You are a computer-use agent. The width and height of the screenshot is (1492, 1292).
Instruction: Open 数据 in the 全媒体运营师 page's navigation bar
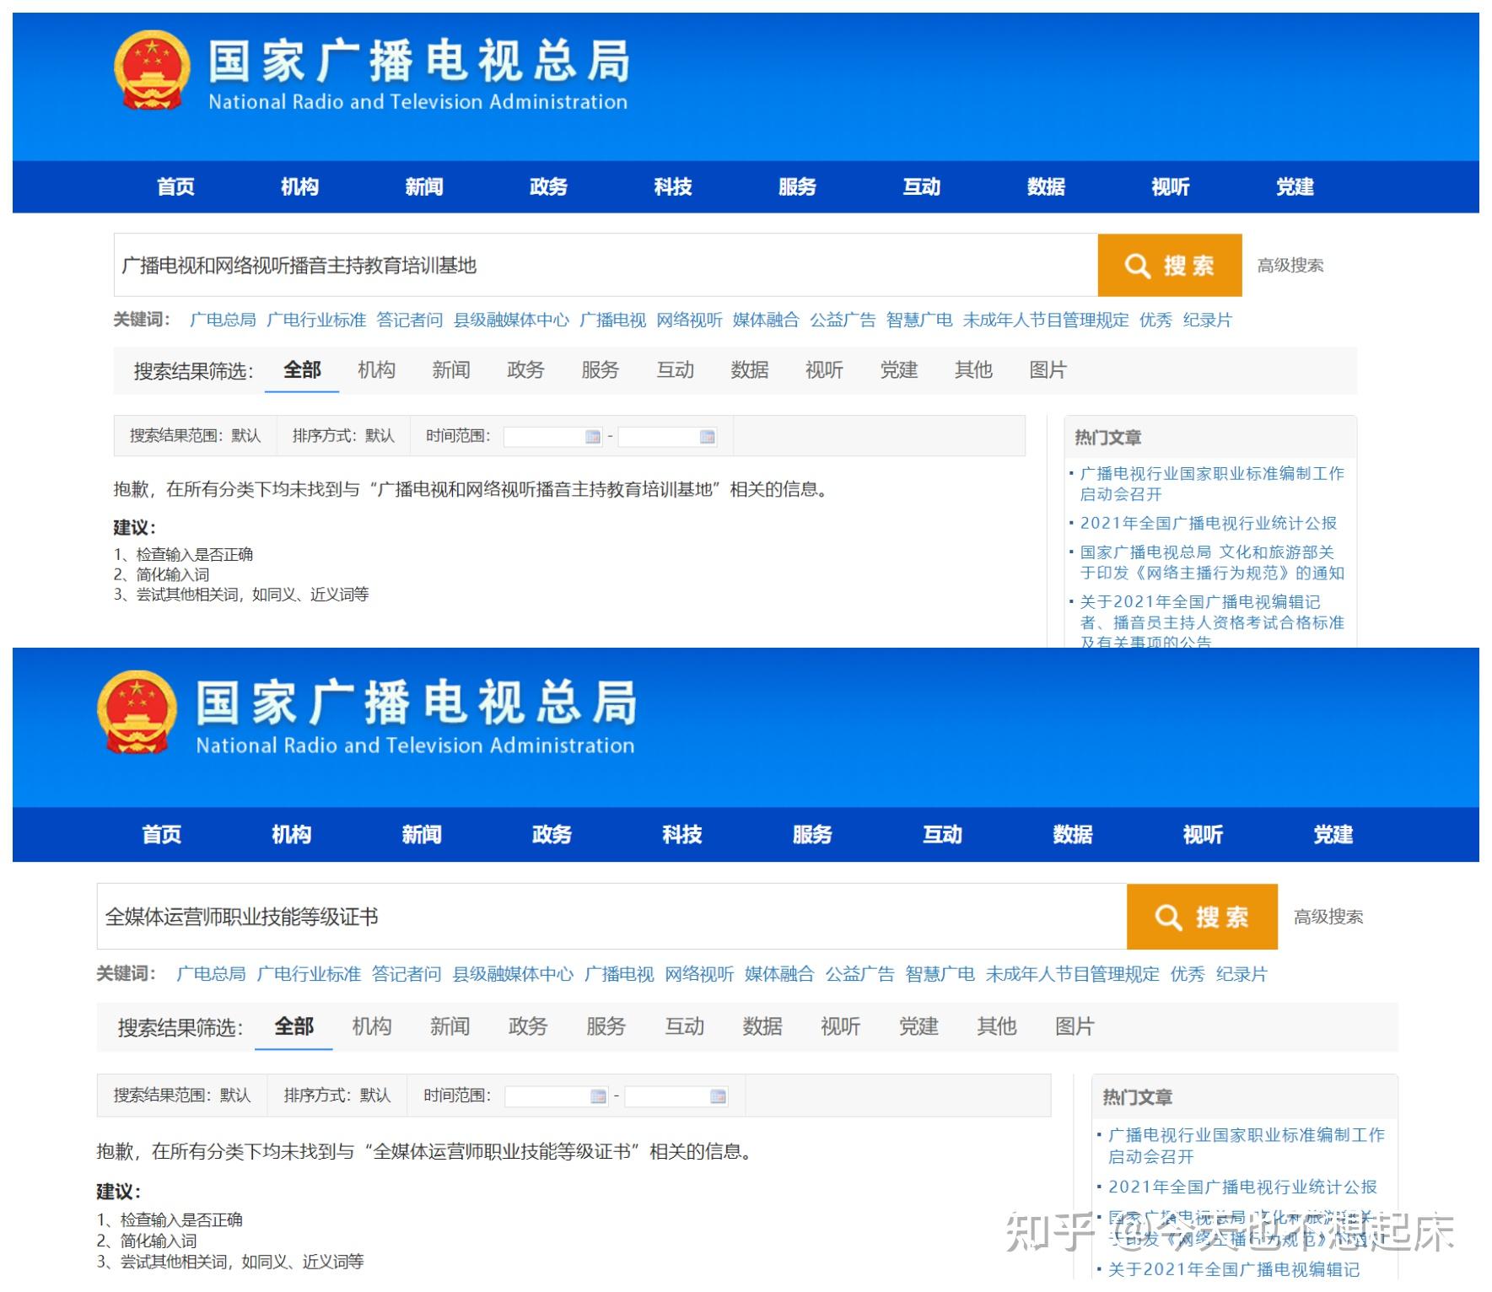pyautogui.click(x=1073, y=835)
